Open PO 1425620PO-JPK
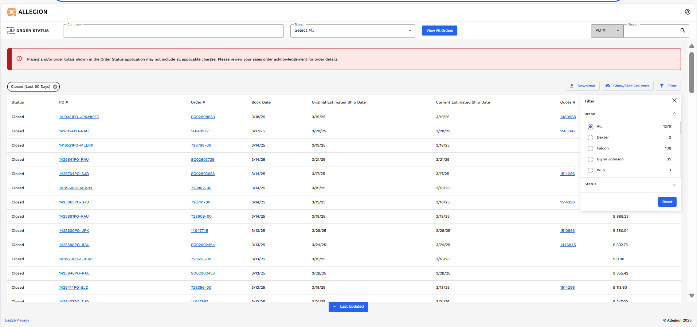 74,231
